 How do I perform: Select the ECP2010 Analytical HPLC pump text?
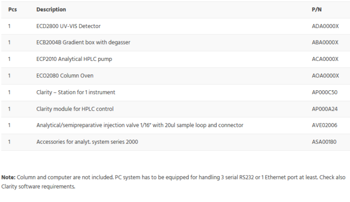click(x=74, y=59)
